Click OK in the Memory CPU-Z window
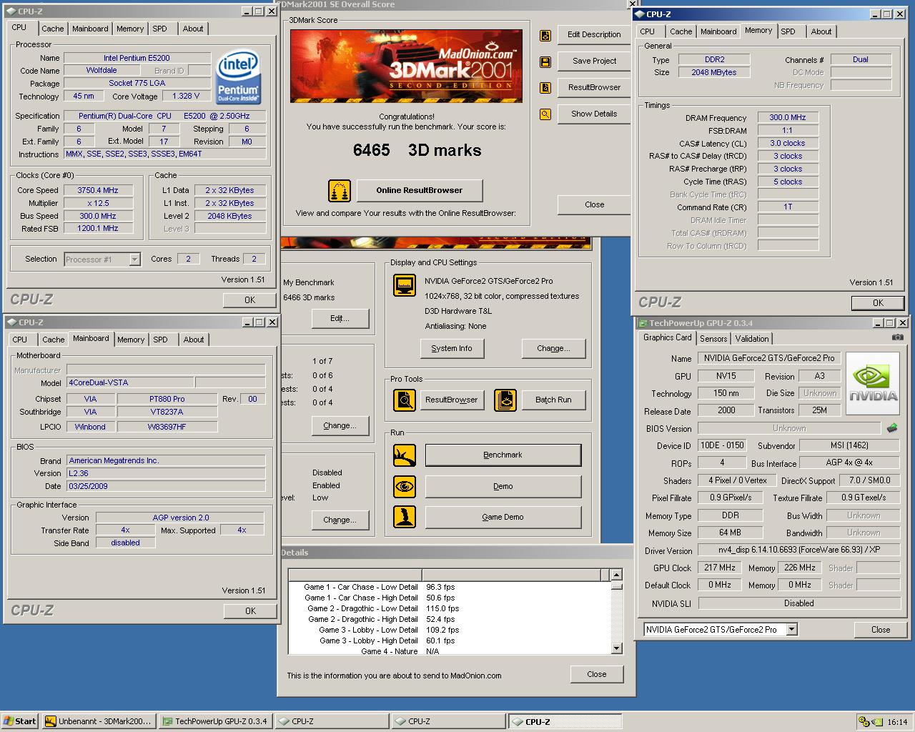This screenshot has width=915, height=732. (878, 303)
